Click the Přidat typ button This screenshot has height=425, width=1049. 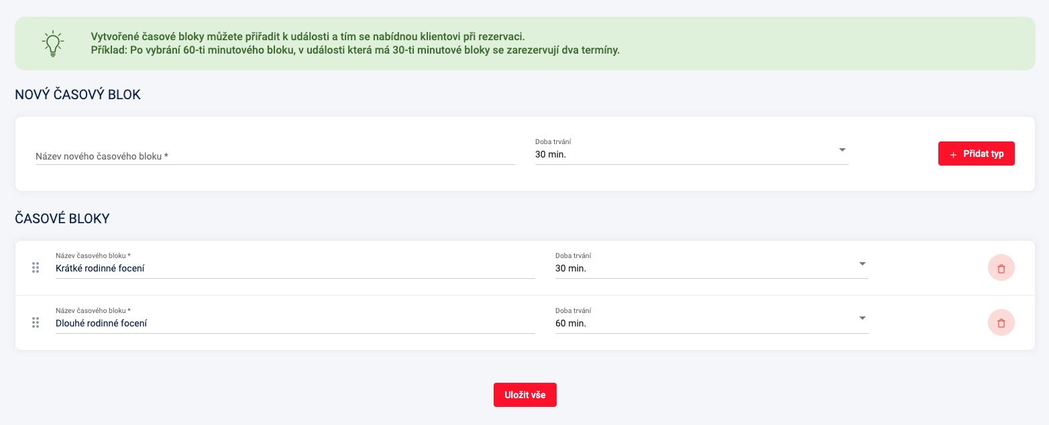pos(977,154)
